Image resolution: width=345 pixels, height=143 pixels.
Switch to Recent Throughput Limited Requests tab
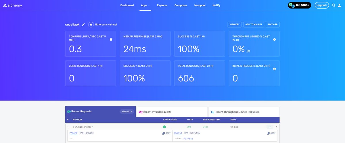pyautogui.click(x=244, y=112)
